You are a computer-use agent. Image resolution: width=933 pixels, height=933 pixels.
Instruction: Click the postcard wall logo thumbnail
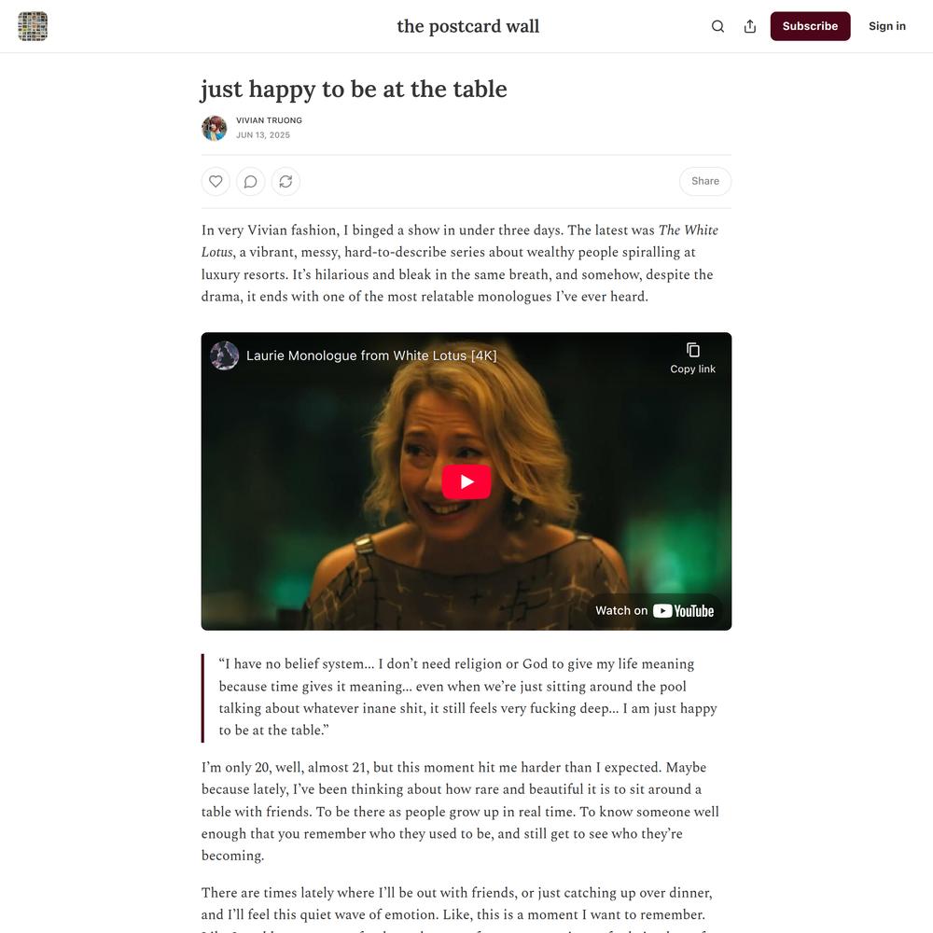click(33, 26)
